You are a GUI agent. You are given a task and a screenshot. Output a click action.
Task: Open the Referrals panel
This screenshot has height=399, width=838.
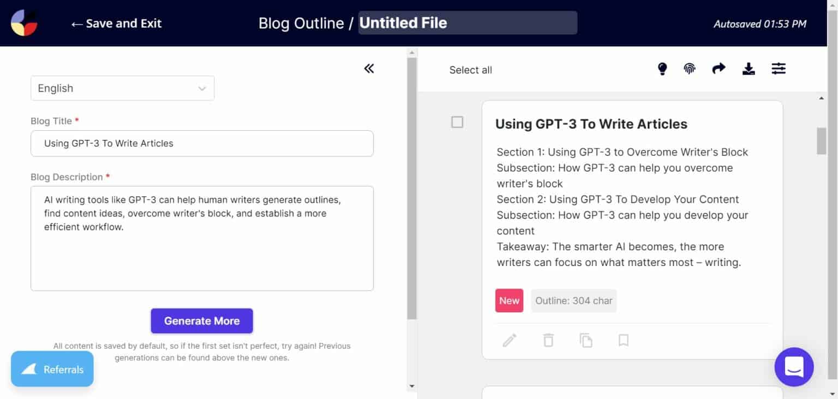(x=52, y=369)
